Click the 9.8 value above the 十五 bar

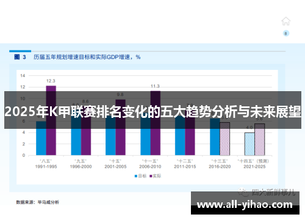[x=120, y=95]
